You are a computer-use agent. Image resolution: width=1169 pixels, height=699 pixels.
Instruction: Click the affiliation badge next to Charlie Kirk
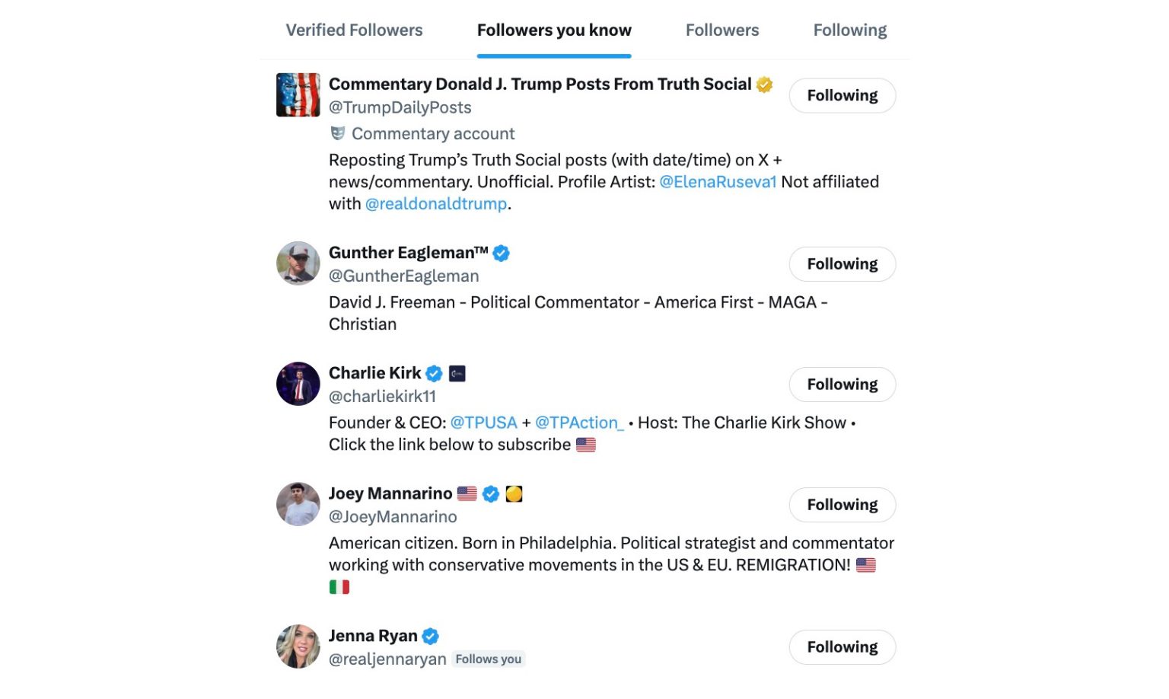click(457, 373)
